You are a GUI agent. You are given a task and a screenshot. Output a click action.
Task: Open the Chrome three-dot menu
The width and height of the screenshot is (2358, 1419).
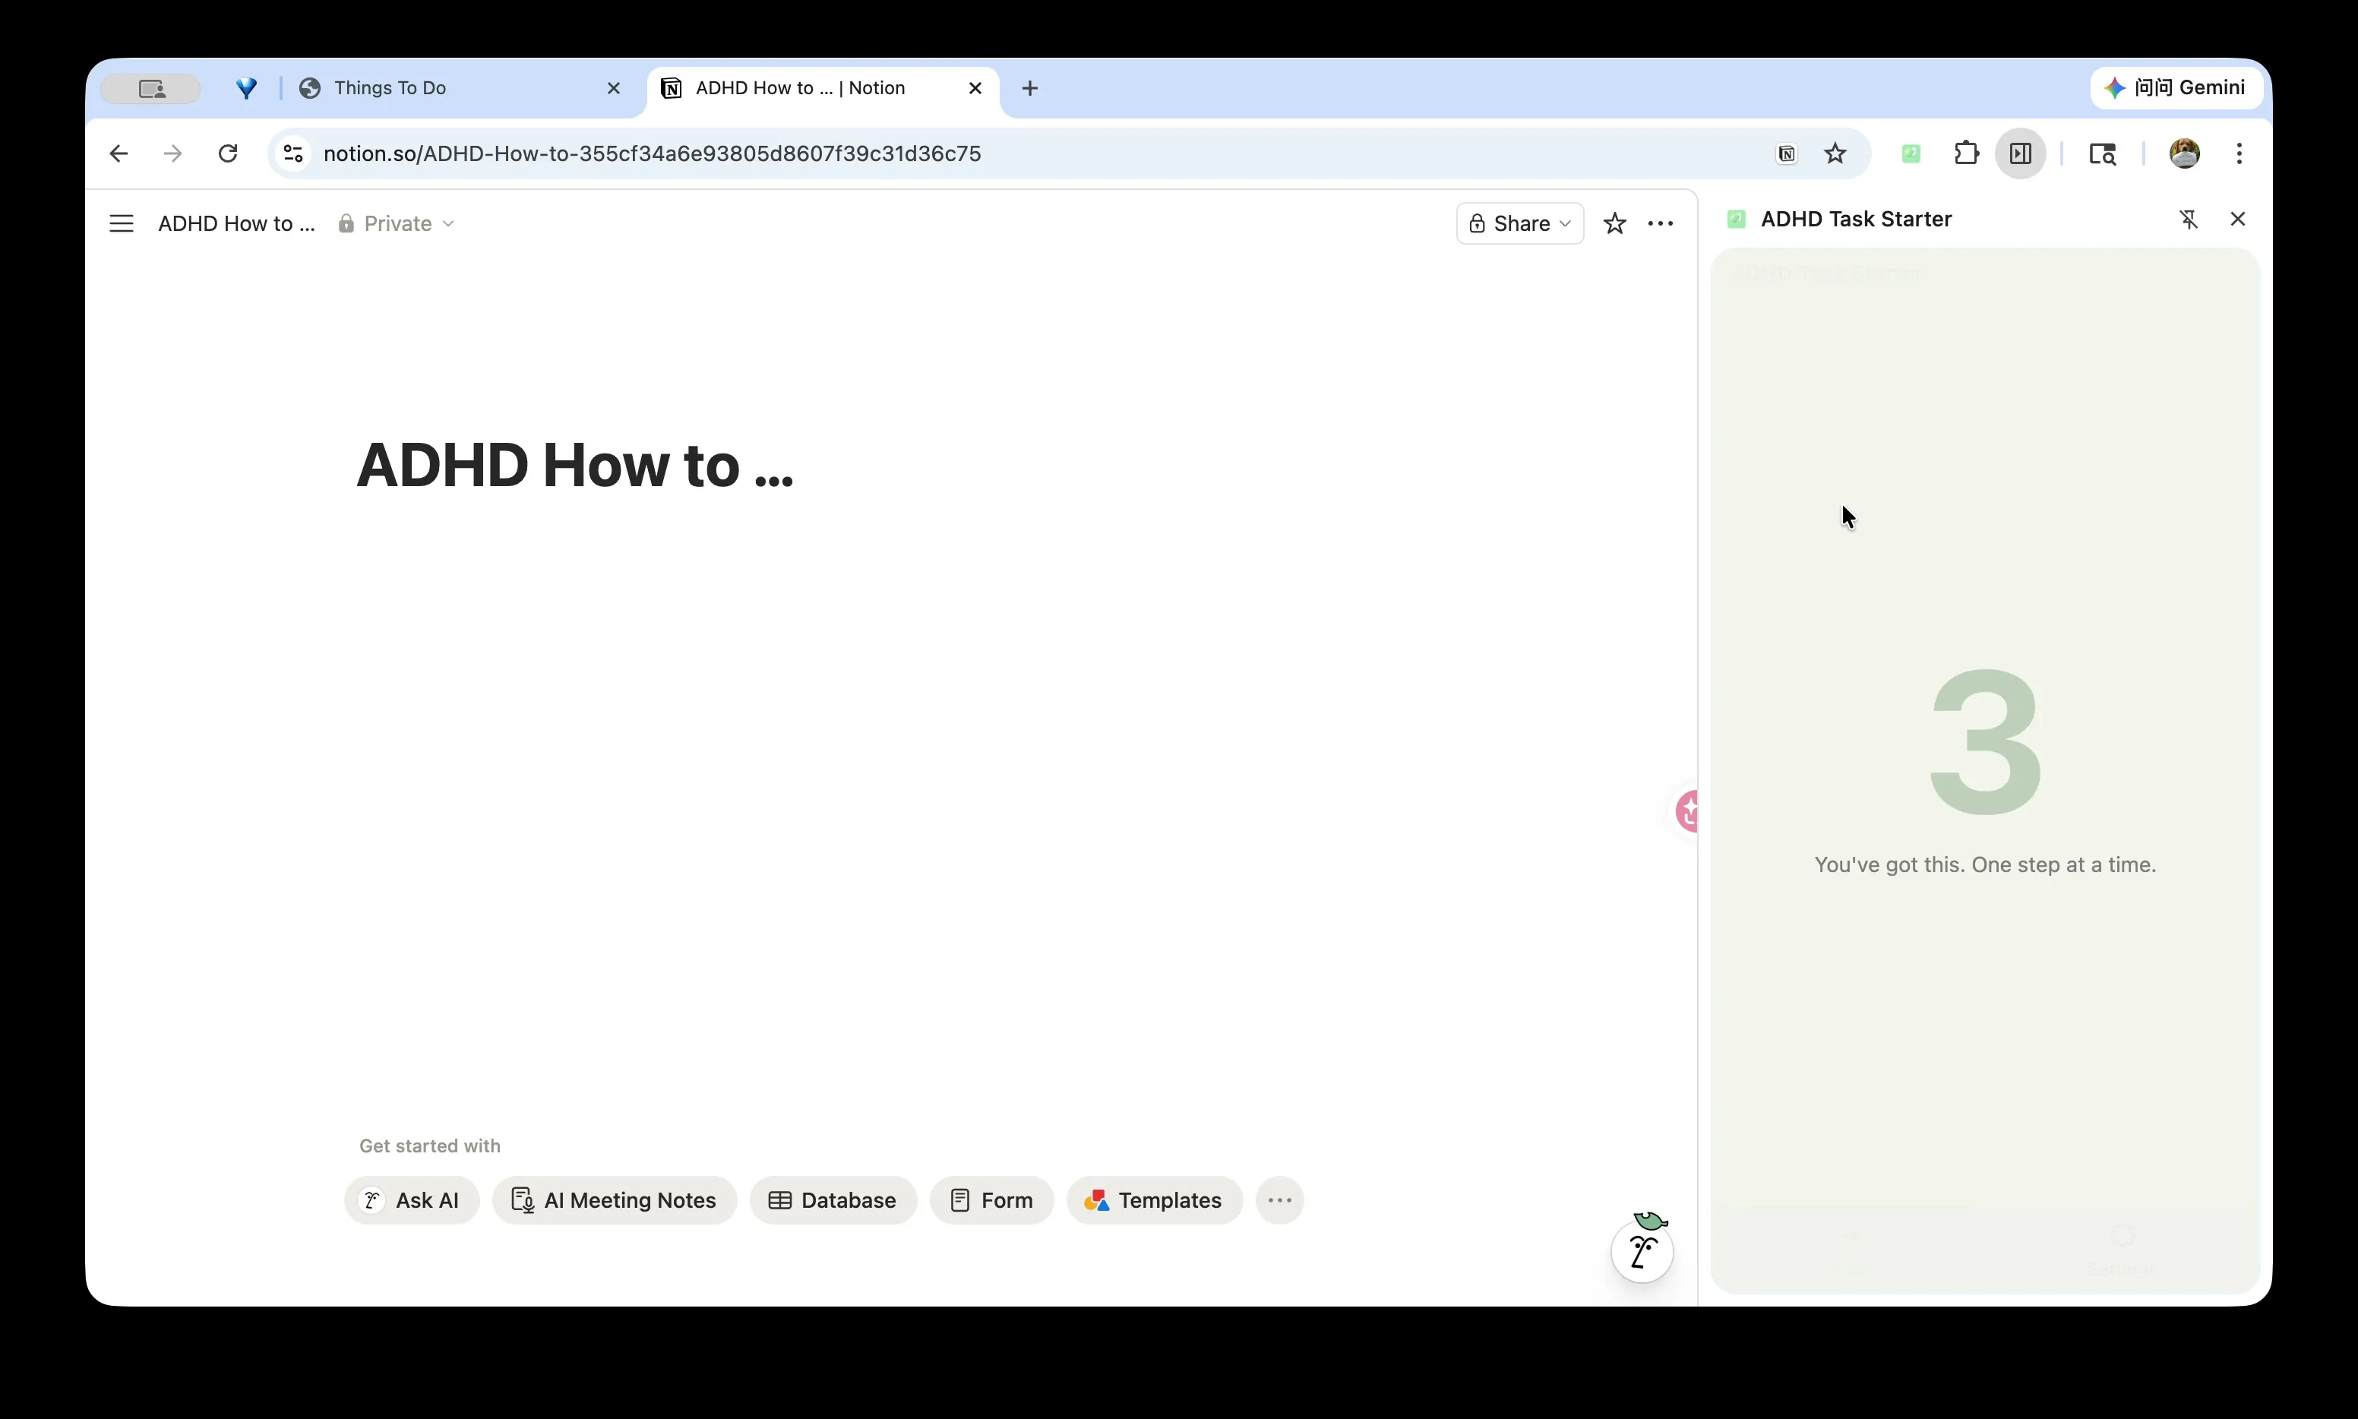[x=2239, y=154]
